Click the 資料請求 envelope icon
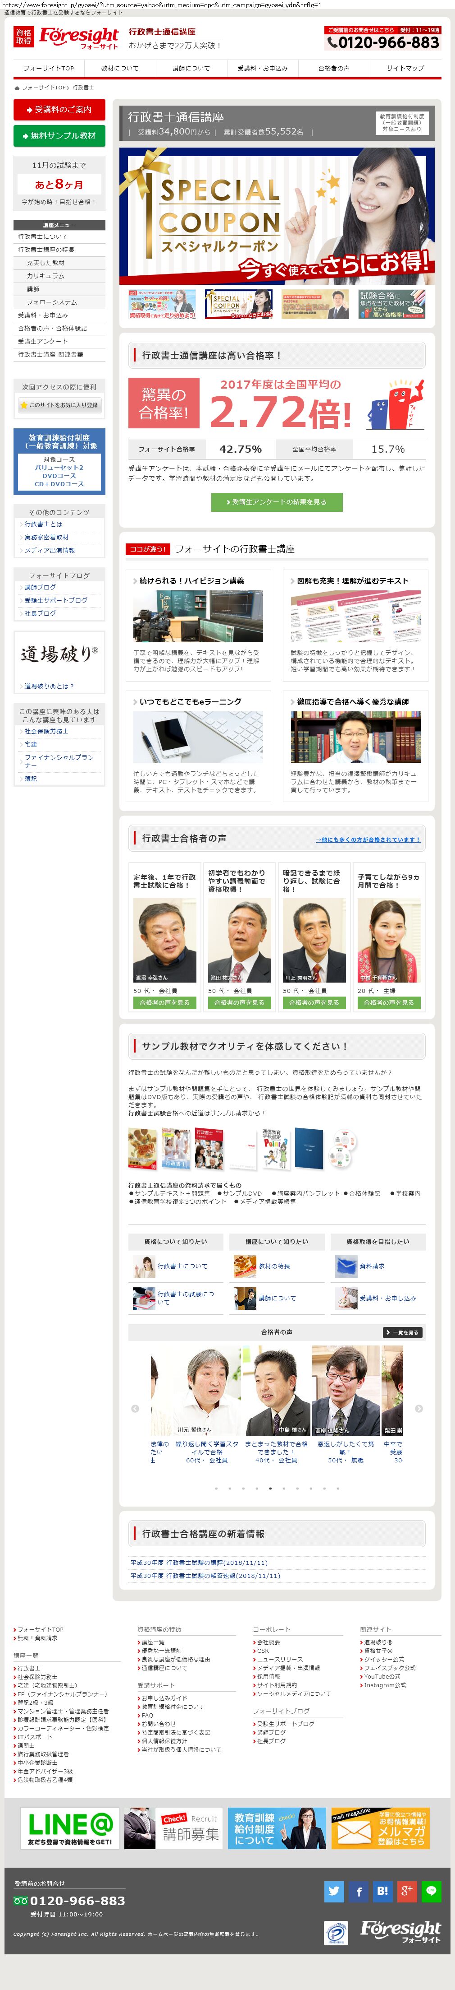This screenshot has width=455, height=1990. [346, 1266]
